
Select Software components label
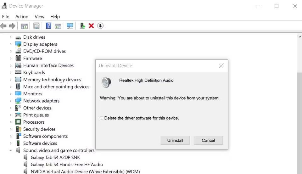[x=45, y=136]
